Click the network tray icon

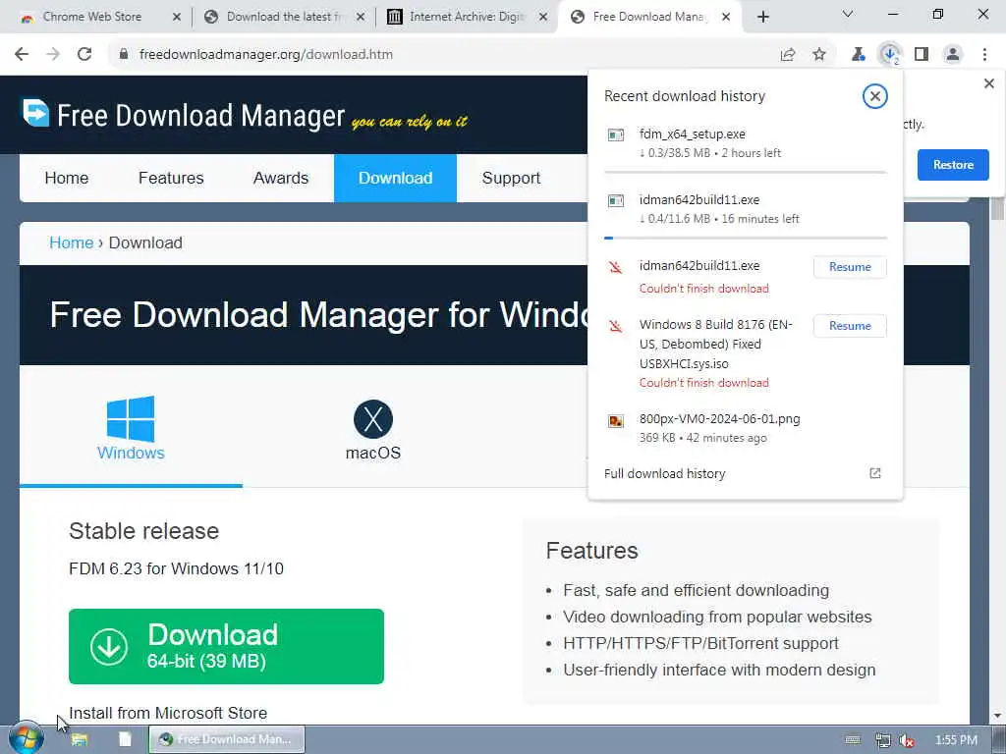coord(883,740)
